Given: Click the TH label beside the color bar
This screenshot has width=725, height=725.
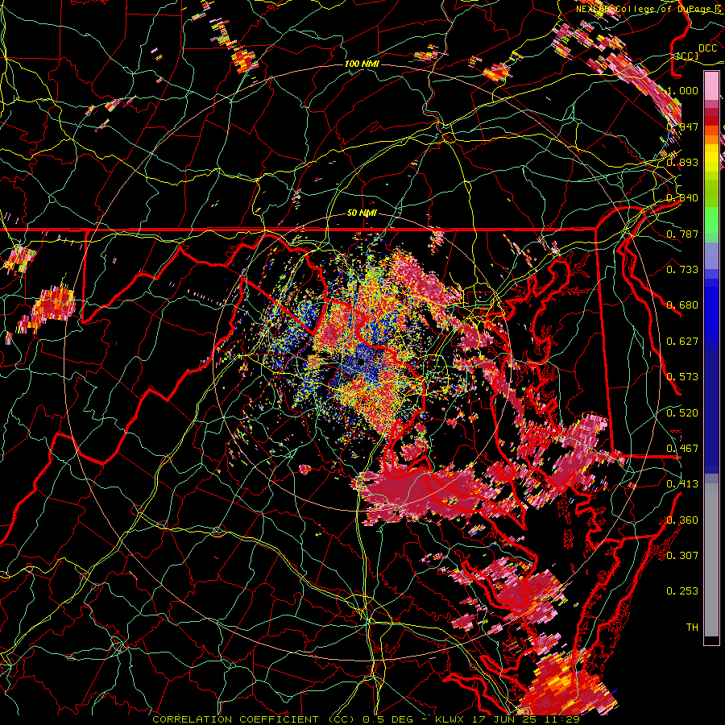Looking at the screenshot, I should coord(692,628).
